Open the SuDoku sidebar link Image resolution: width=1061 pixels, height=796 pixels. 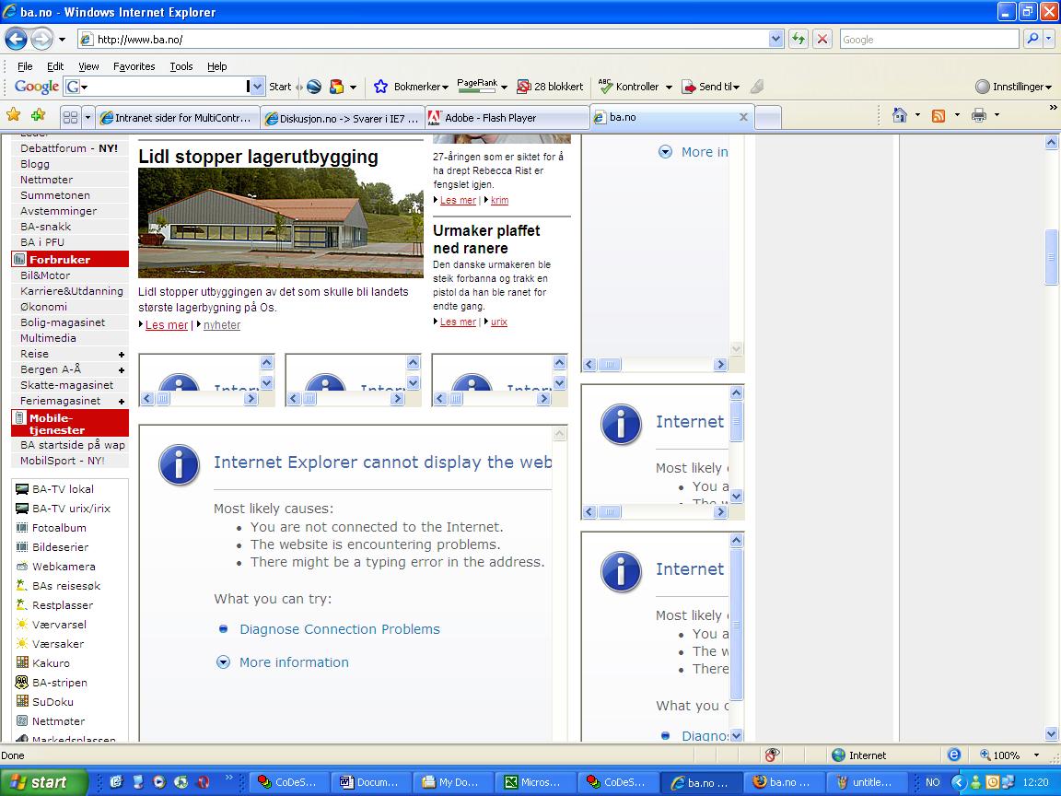pos(52,702)
